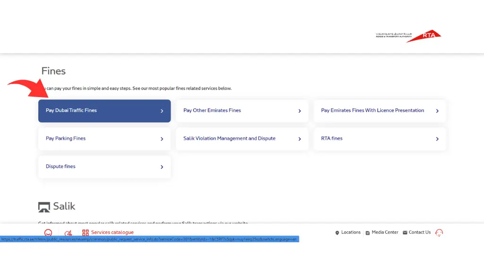Click the Salik toll gate icon
Screen dimensions: 484x263
coord(44,207)
